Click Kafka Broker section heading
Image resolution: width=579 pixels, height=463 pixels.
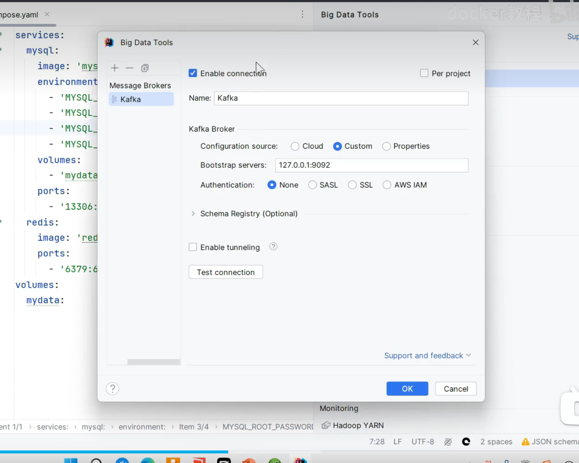coord(212,129)
